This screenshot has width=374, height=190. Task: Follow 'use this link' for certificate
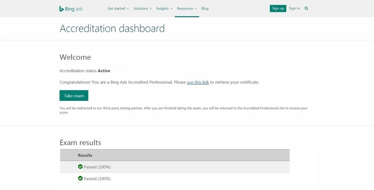198,82
